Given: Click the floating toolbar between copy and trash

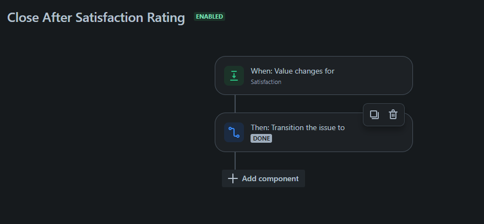Looking at the screenshot, I should point(384,115).
